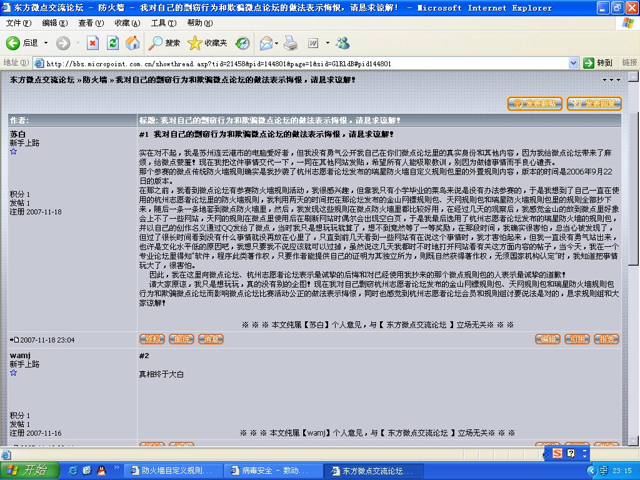Open Edit button dropdown arrow

(327, 43)
